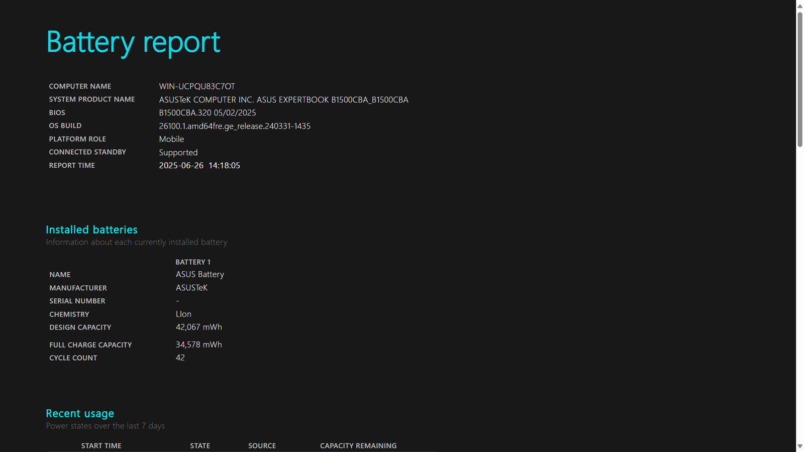Click the vertical scrollbar thumb
Image resolution: width=804 pixels, height=452 pixels.
800,79
